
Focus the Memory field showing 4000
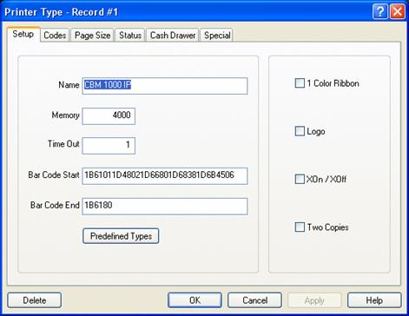coord(109,116)
